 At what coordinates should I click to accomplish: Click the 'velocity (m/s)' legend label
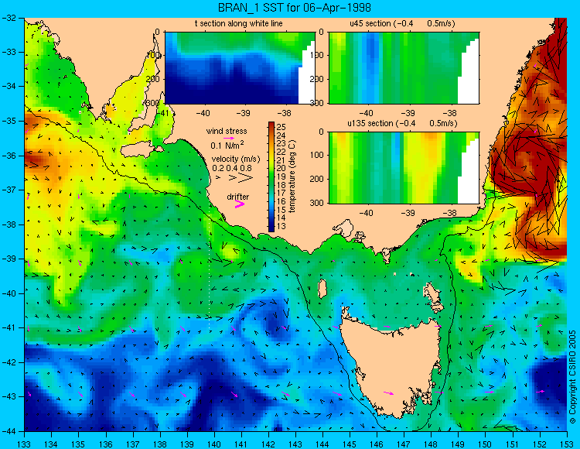236,159
